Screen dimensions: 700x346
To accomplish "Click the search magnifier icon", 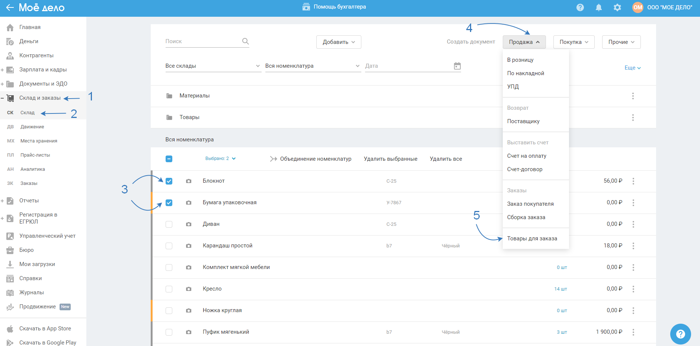I will point(245,41).
